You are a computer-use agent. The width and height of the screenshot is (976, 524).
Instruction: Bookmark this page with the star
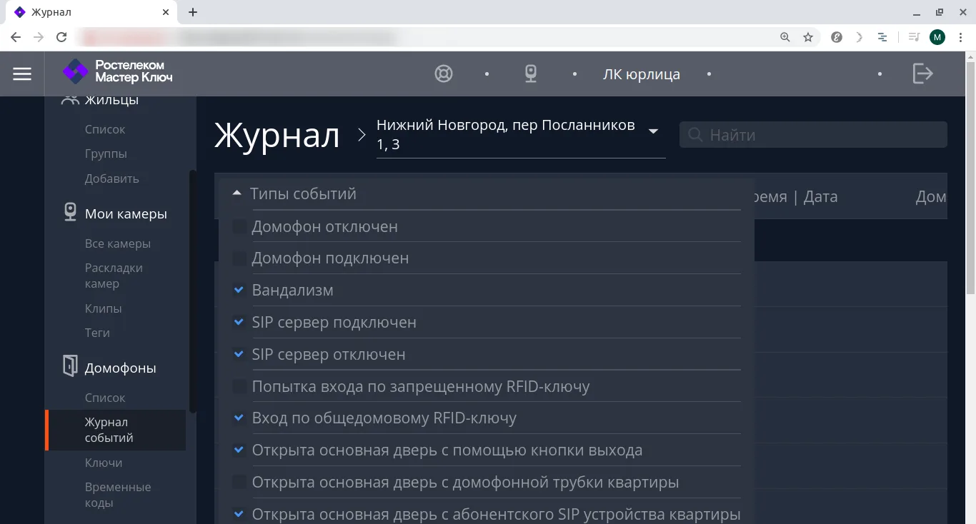[808, 37]
